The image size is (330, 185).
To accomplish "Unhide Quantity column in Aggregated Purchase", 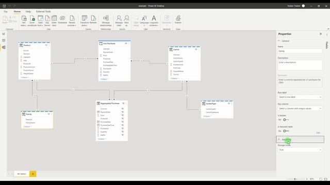I will [x=123, y=132].
